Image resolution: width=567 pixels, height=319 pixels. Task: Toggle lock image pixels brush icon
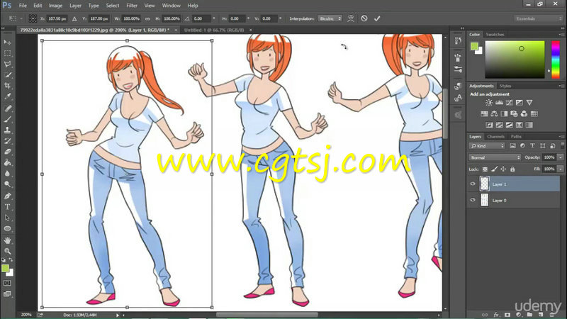coord(494,169)
